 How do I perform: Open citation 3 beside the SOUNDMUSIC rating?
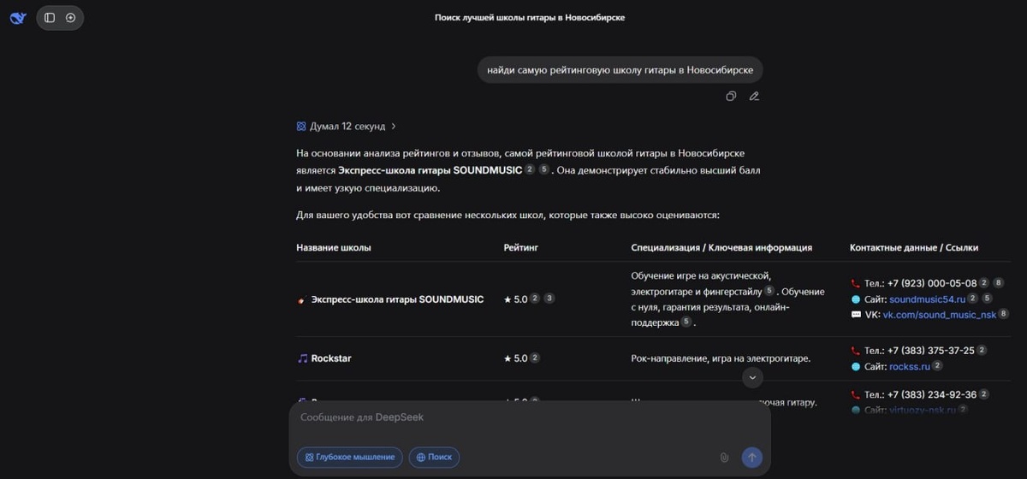[x=549, y=299]
